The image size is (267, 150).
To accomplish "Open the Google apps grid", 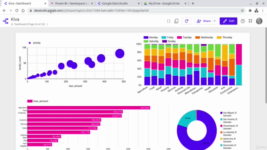I will tap(250, 21).
